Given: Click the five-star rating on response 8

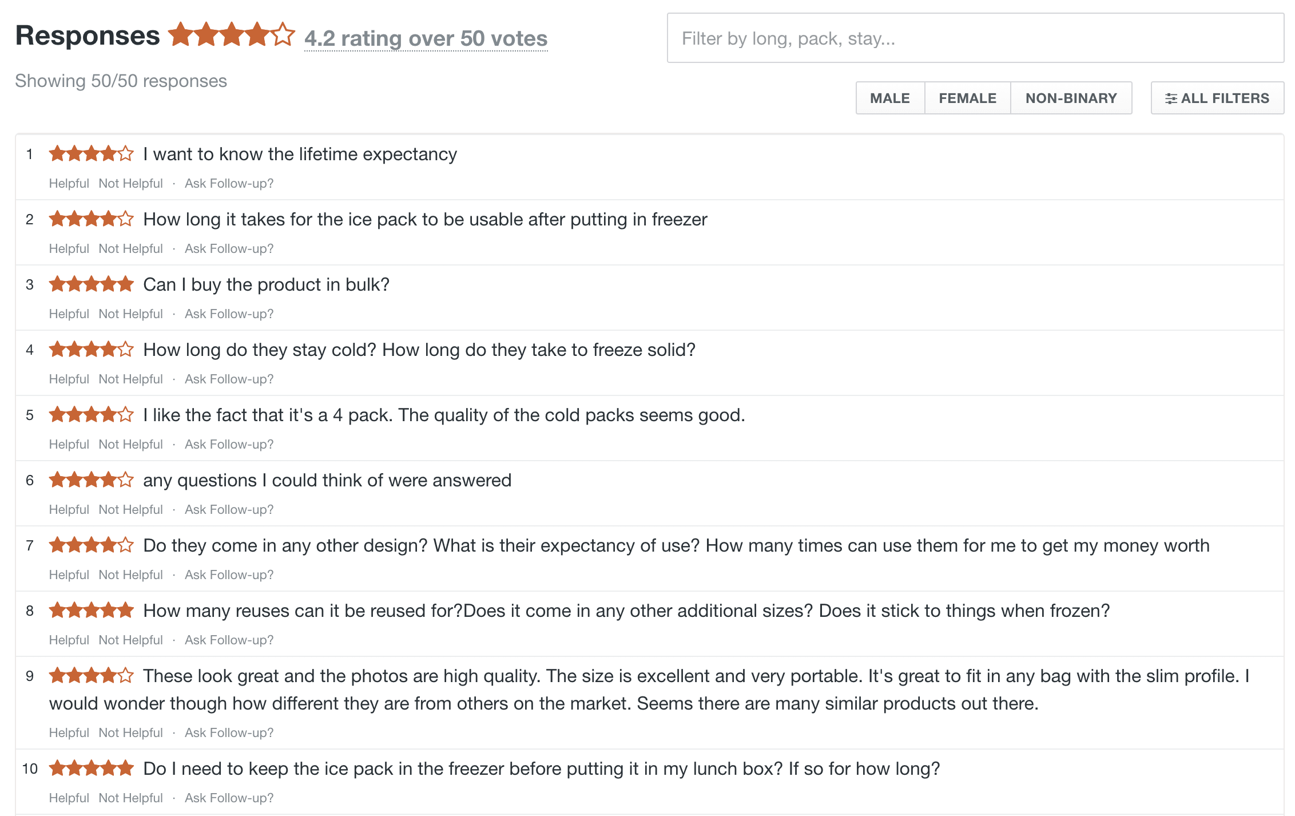Looking at the screenshot, I should 92,611.
